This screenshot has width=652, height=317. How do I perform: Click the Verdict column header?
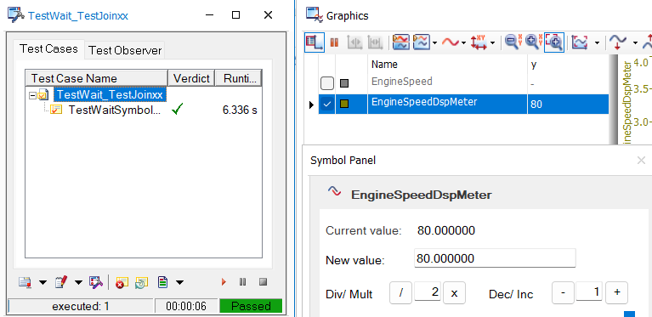pyautogui.click(x=191, y=78)
